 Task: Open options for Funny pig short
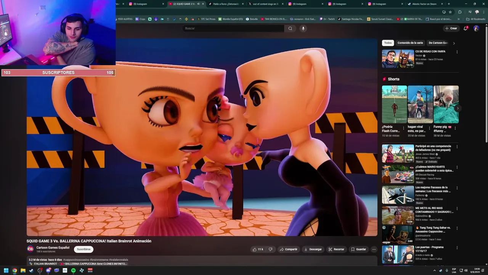coord(455,128)
